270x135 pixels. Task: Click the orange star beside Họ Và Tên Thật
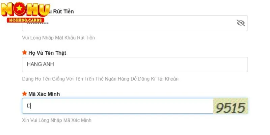(x=24, y=53)
